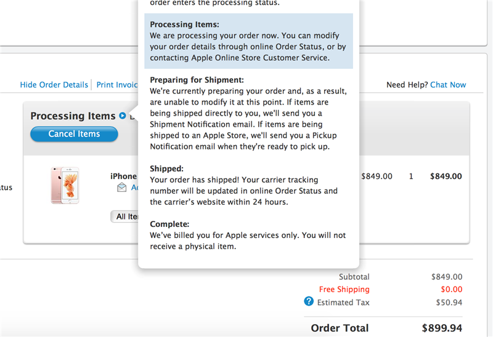This screenshot has height=337, width=493.
Task: Click the Processing Items section title
Action: (73, 116)
